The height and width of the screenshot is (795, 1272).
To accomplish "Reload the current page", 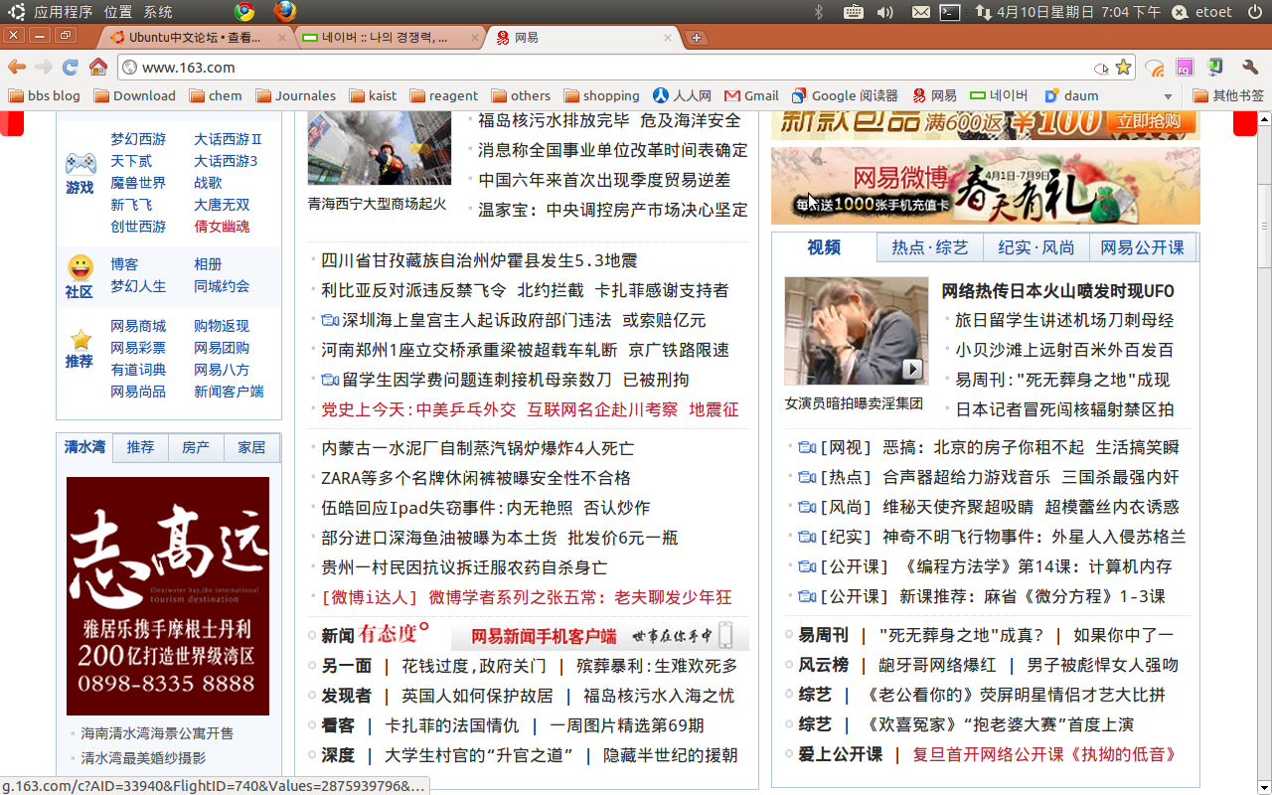I will [71, 68].
